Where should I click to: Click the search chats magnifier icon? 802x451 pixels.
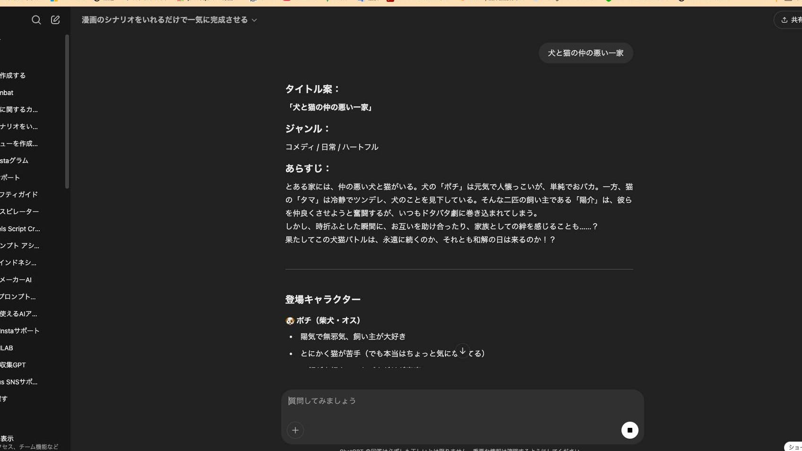point(36,20)
